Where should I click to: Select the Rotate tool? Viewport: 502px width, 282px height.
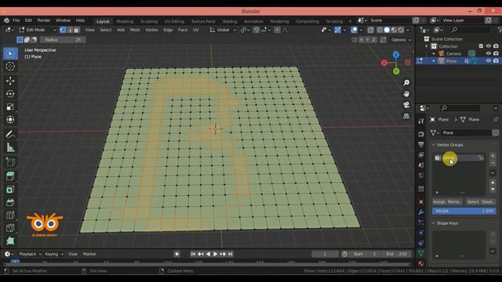click(x=10, y=94)
